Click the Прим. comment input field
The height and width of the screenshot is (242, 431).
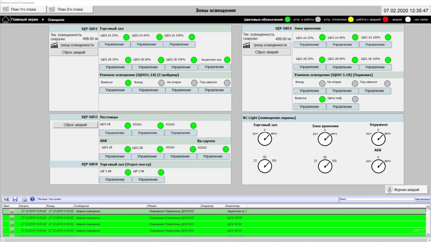380,199
